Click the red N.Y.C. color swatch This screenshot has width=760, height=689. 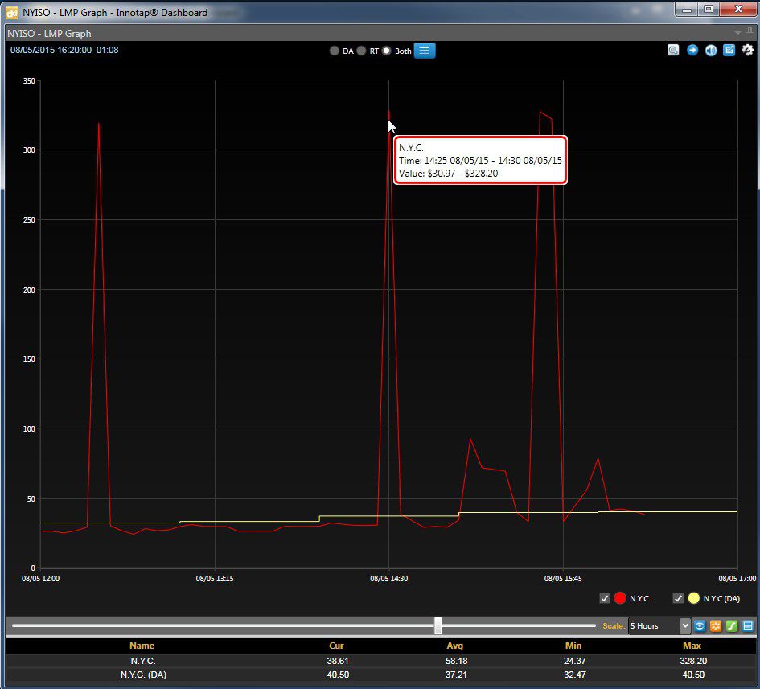(620, 598)
